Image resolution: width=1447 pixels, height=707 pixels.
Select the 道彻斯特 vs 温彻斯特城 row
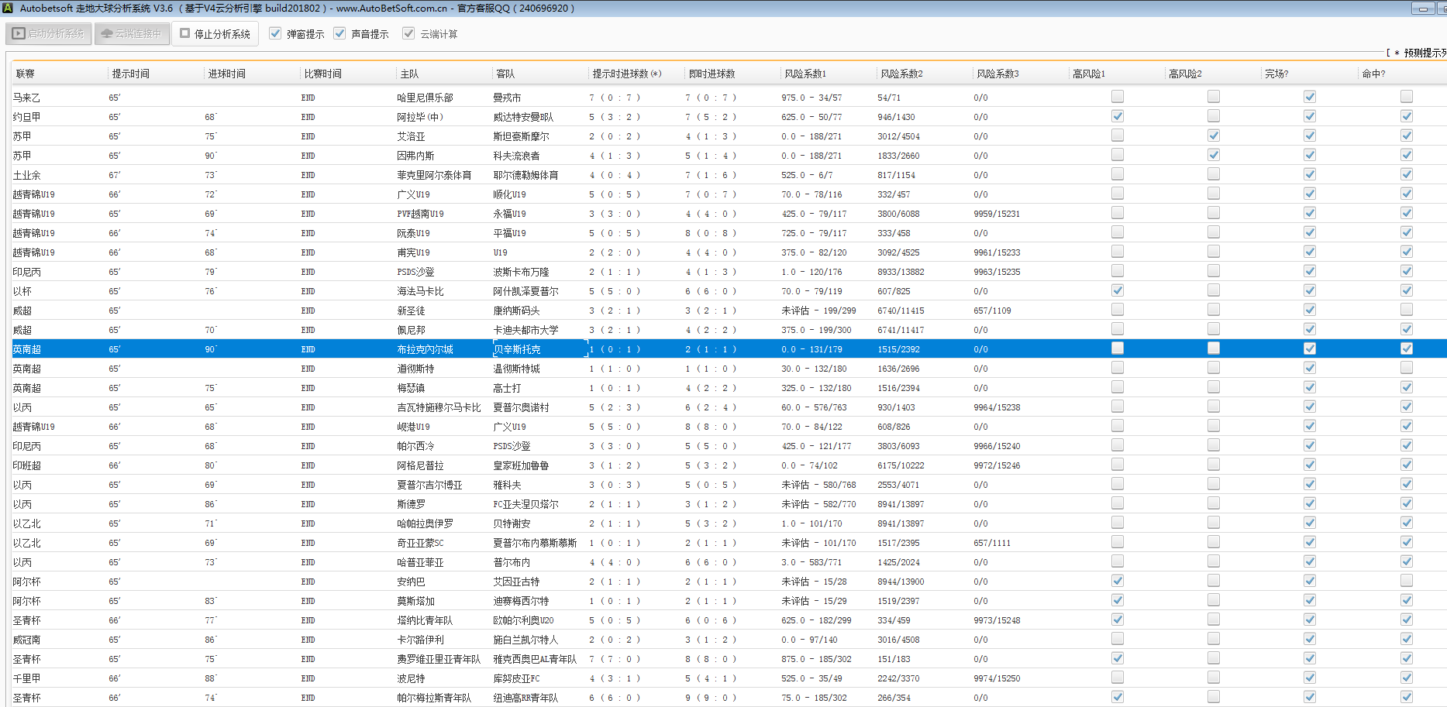point(465,369)
